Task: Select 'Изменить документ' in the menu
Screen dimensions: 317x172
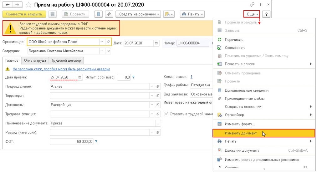Action: pos(241,133)
